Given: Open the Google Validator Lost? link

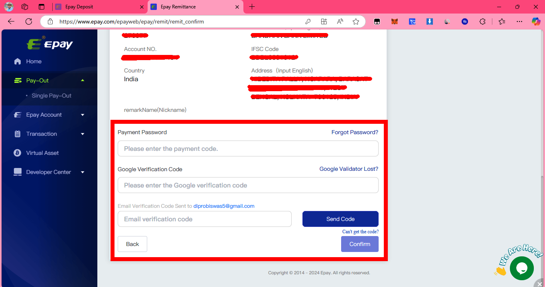Looking at the screenshot, I should pos(349,169).
